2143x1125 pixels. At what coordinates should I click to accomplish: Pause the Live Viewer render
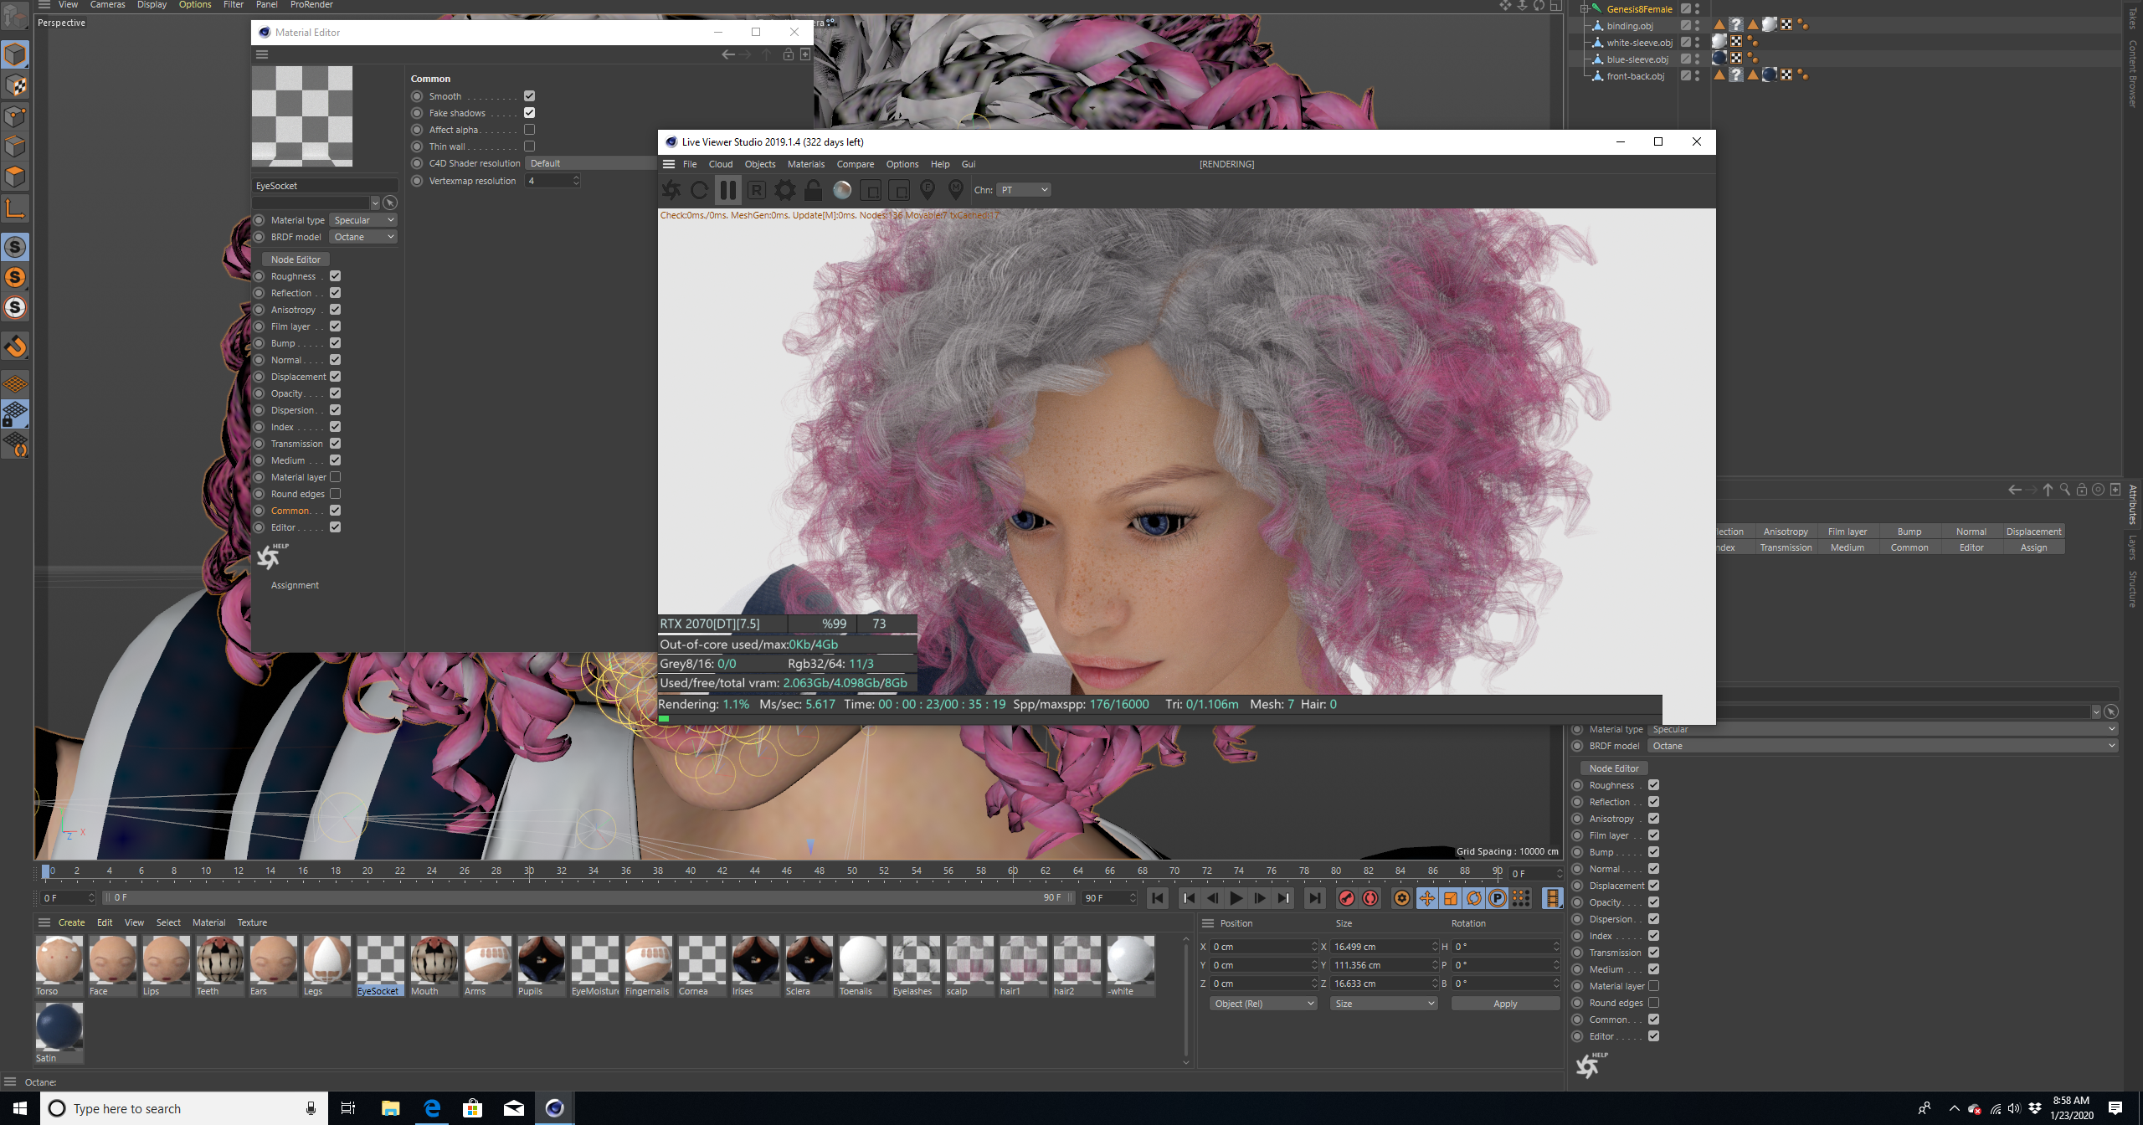pyautogui.click(x=727, y=190)
